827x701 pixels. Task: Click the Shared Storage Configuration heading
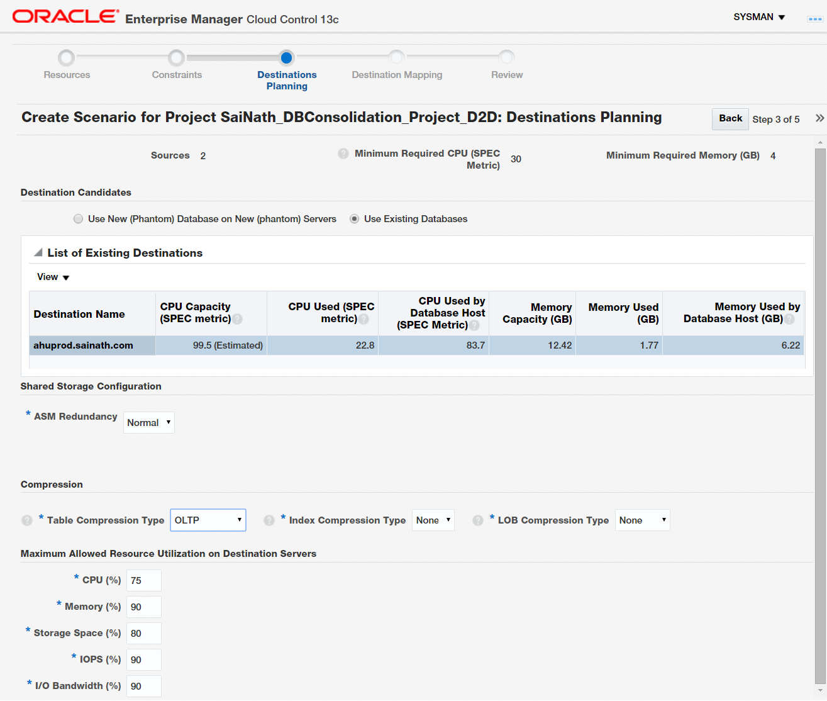point(91,386)
